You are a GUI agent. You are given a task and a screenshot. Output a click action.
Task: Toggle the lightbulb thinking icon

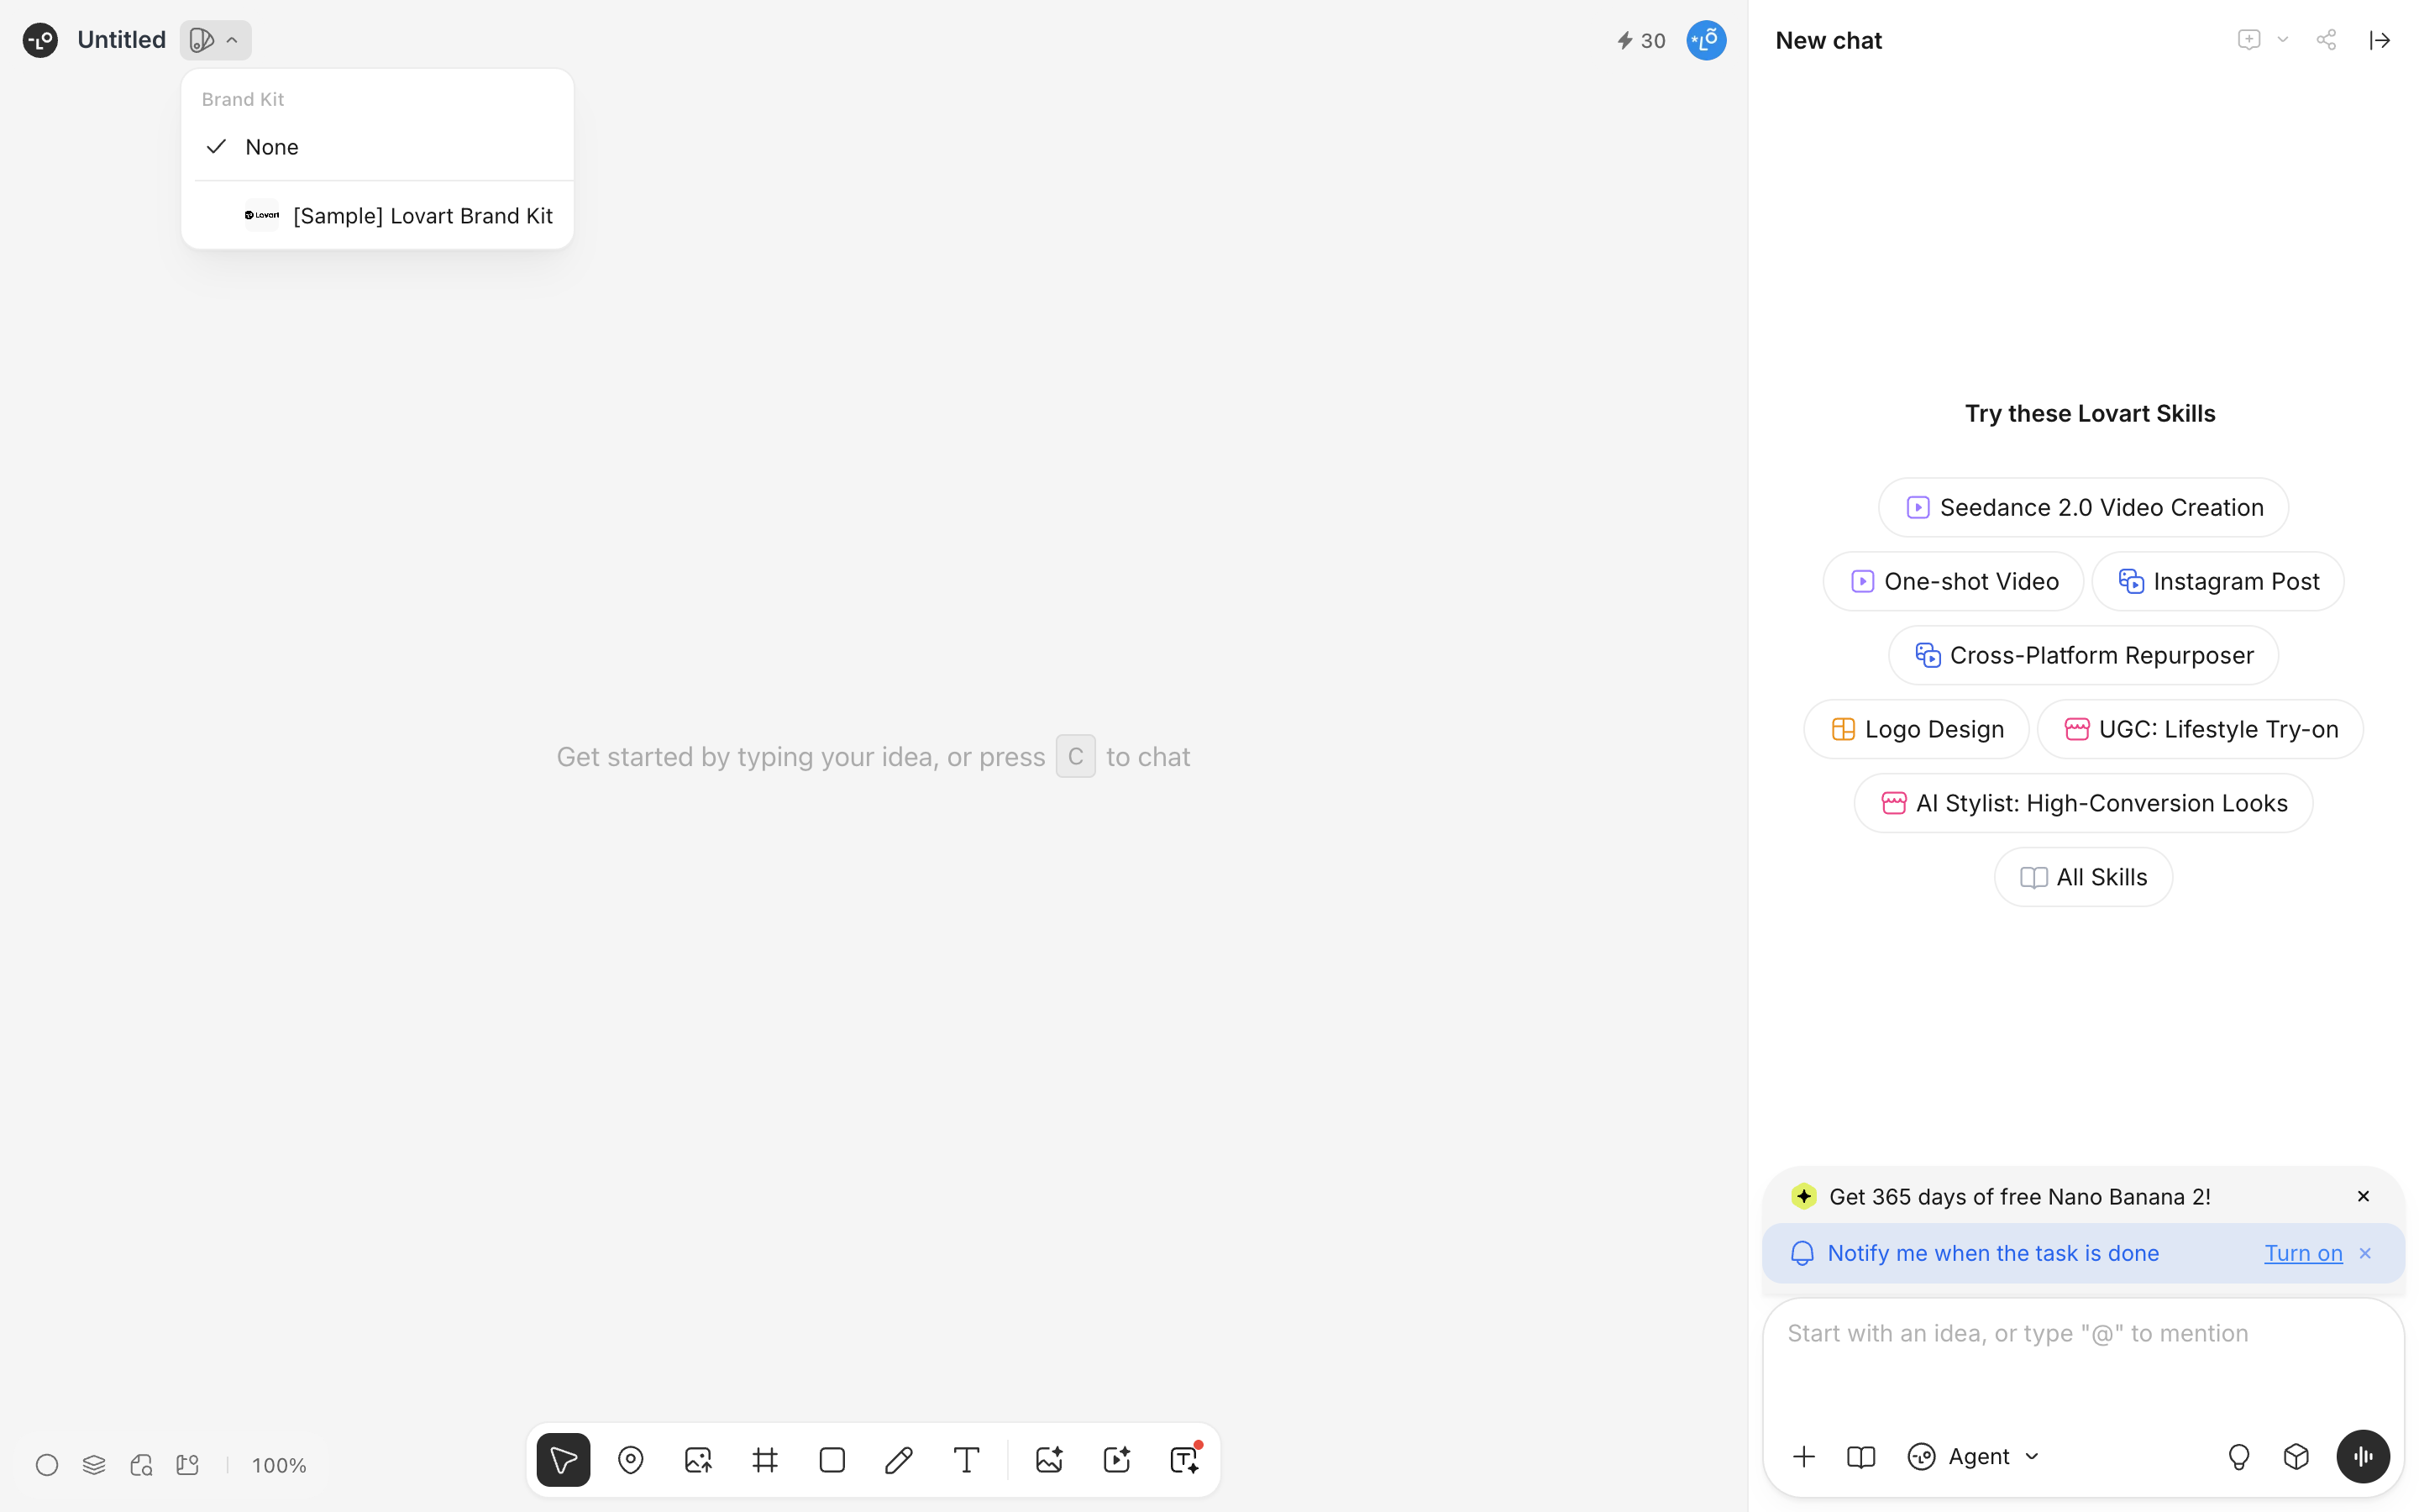click(2239, 1456)
